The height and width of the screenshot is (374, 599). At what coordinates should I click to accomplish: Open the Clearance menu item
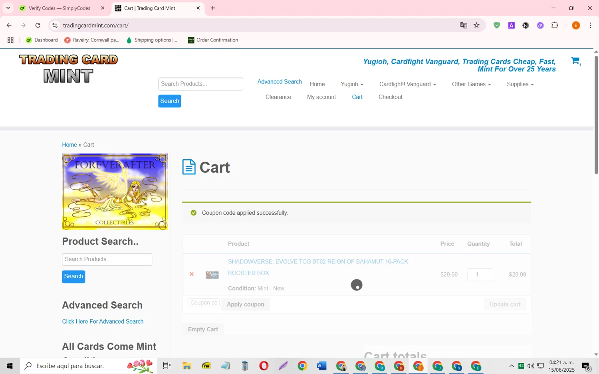278,97
